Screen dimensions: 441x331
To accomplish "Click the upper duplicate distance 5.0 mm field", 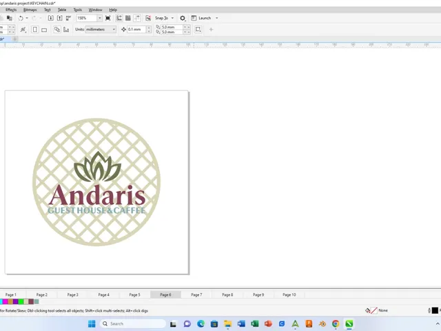I will point(172,27).
